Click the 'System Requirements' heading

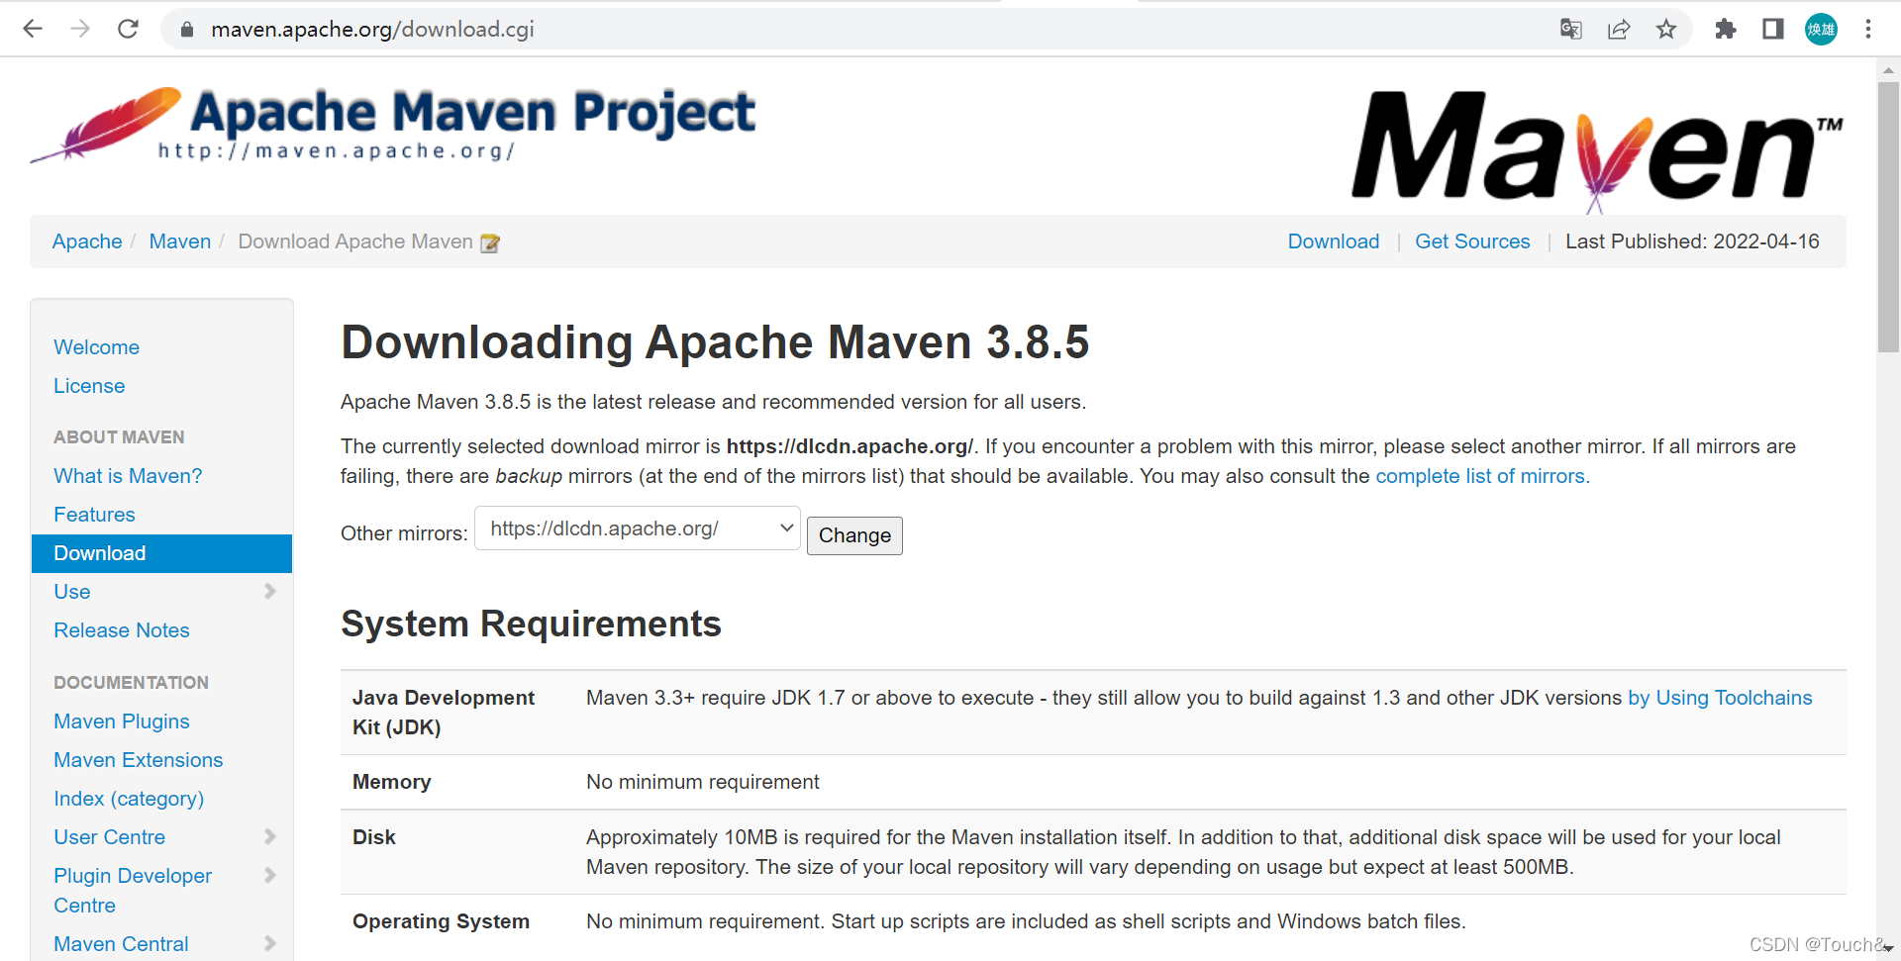tap(531, 625)
